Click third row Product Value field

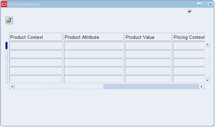coord(148,62)
